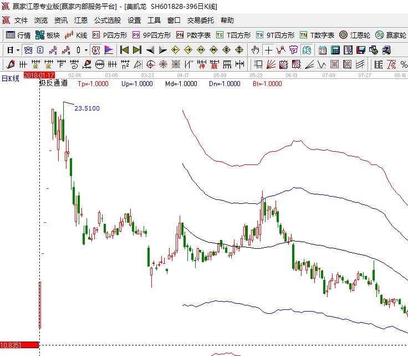408x356 pixels.
Task: Open the 文件 menu
Action: [21, 21]
